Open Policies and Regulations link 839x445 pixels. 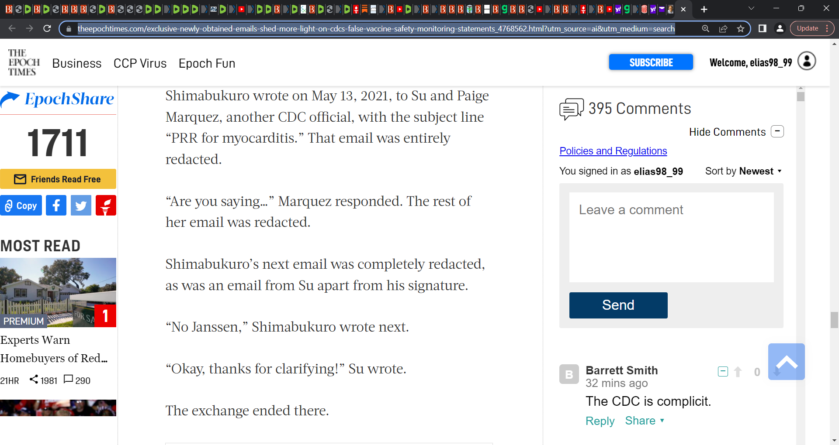tap(613, 151)
